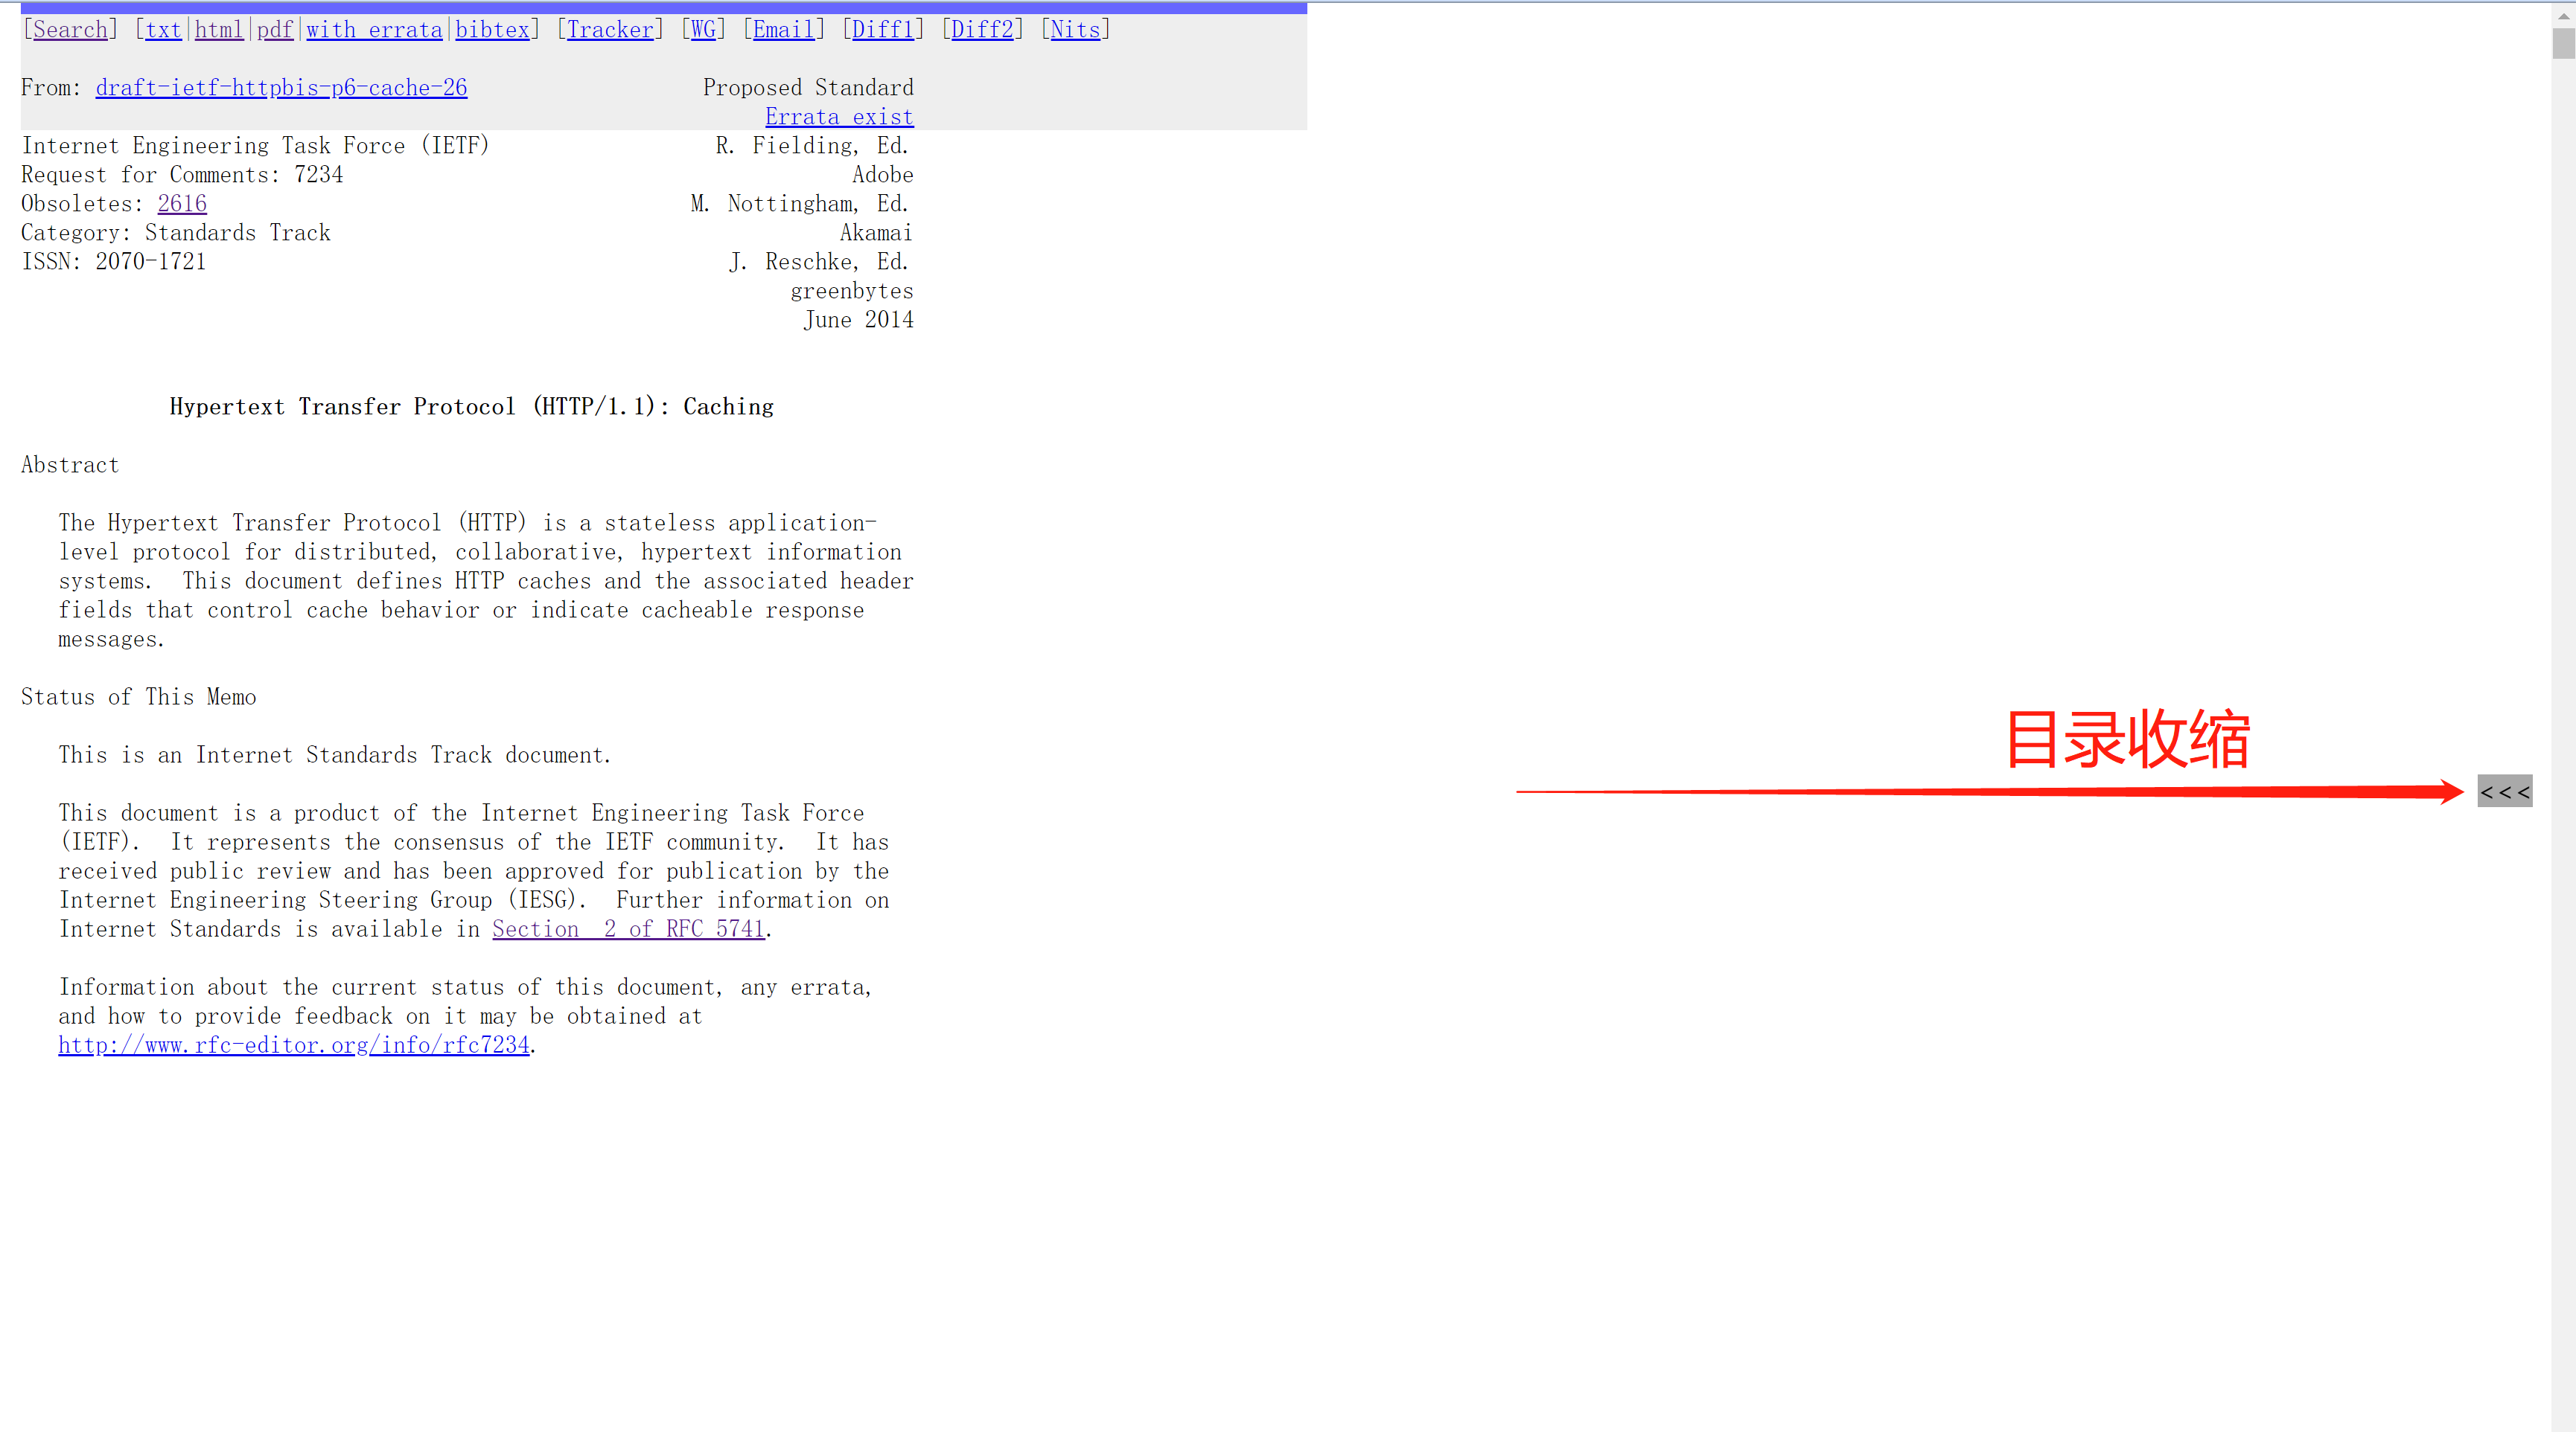Open the pdf version link
This screenshot has width=2576, height=1432.
point(274,30)
